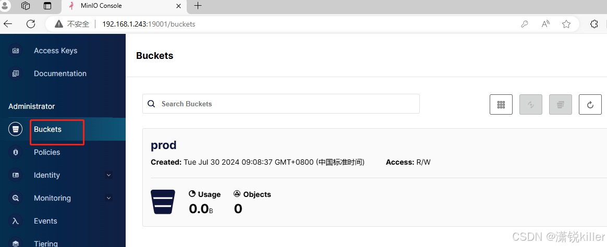
Task: Bookmark this page with star icon
Action: 566,24
